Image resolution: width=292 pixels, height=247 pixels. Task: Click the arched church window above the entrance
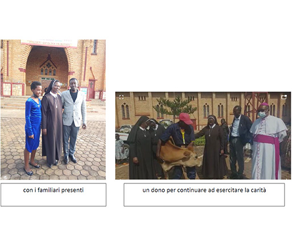coord(48,68)
